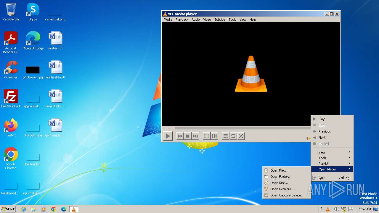This screenshot has height=213, width=379.
Task: Select the Firefox desktop shortcut
Action: 11,128
